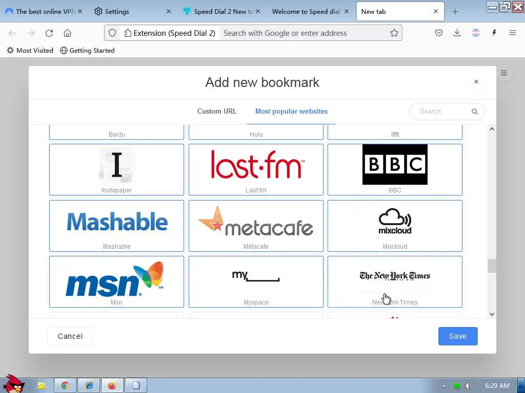The height and width of the screenshot is (393, 525).
Task: Select the Ifttt tile
Action: [x=395, y=133]
